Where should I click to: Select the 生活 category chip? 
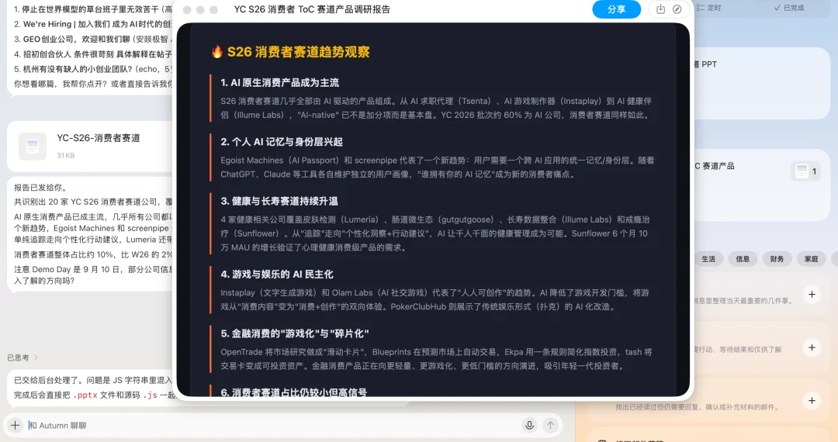(x=708, y=259)
